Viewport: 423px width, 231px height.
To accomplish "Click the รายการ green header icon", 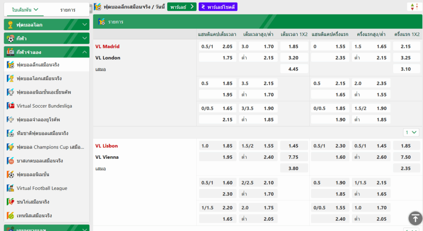I will point(102,21).
